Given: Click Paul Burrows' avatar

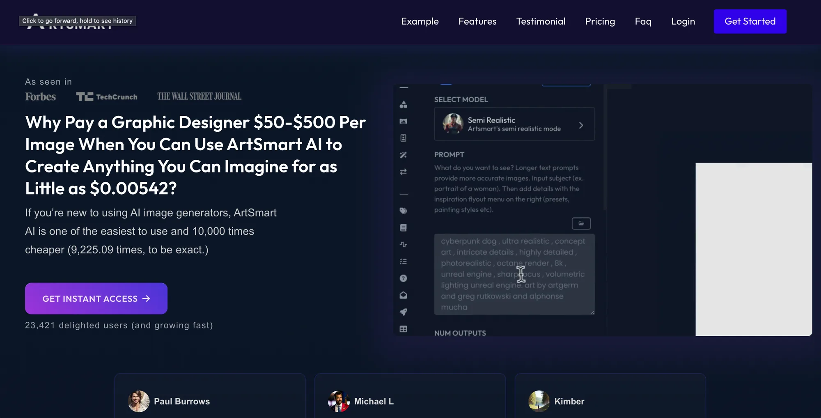Looking at the screenshot, I should (x=139, y=401).
